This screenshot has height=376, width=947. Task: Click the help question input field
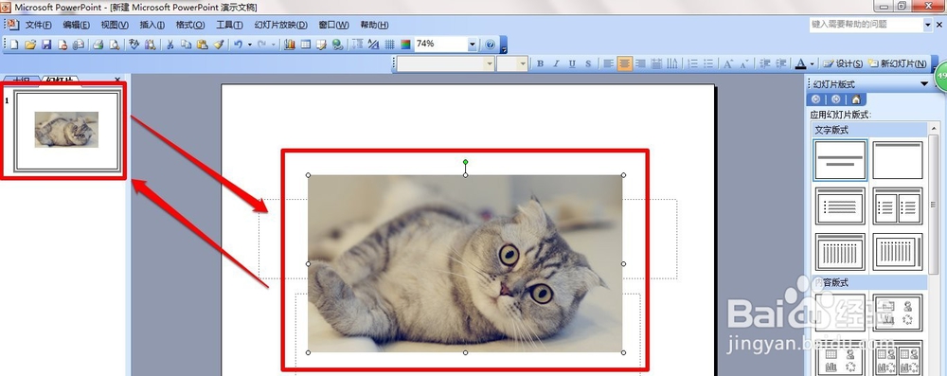pyautogui.click(x=866, y=25)
